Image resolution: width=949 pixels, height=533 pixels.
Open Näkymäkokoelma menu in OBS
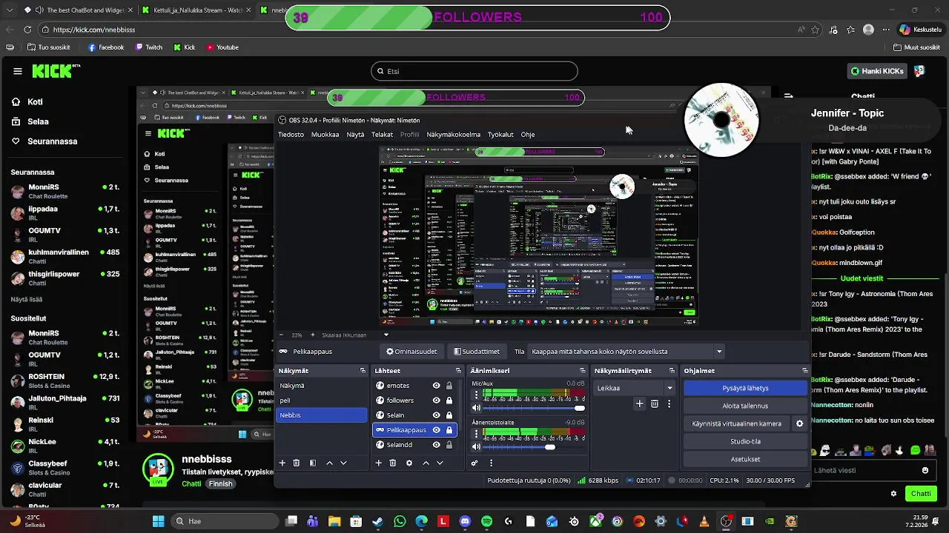click(x=453, y=135)
